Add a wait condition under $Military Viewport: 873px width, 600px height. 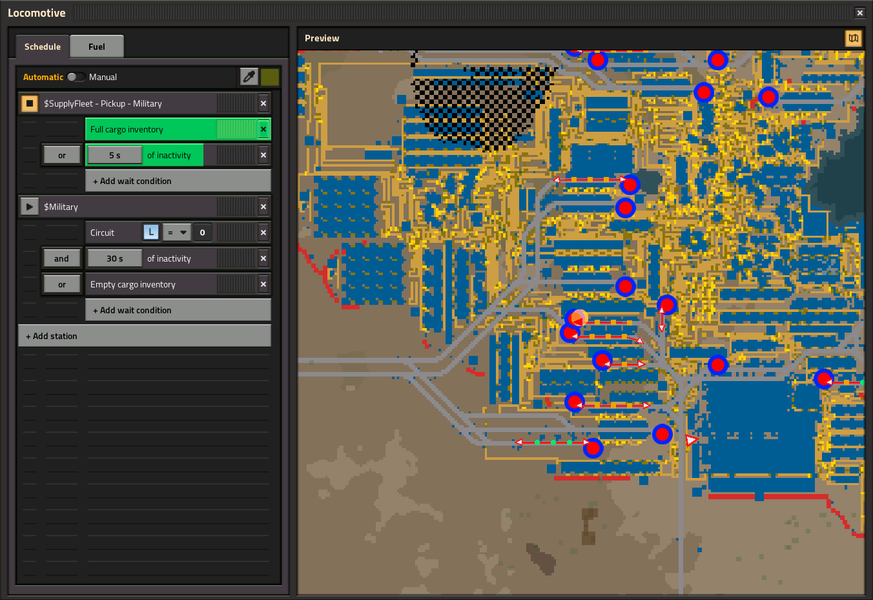pos(178,309)
